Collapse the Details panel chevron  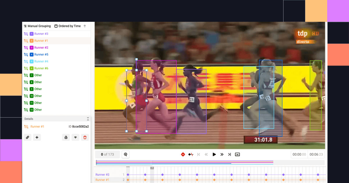tap(88, 119)
